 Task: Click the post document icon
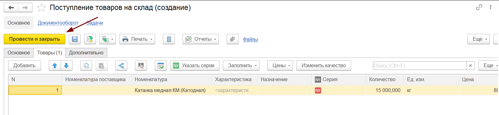(x=90, y=39)
